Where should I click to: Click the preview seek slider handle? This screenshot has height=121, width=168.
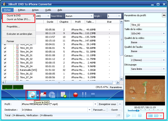(137, 111)
